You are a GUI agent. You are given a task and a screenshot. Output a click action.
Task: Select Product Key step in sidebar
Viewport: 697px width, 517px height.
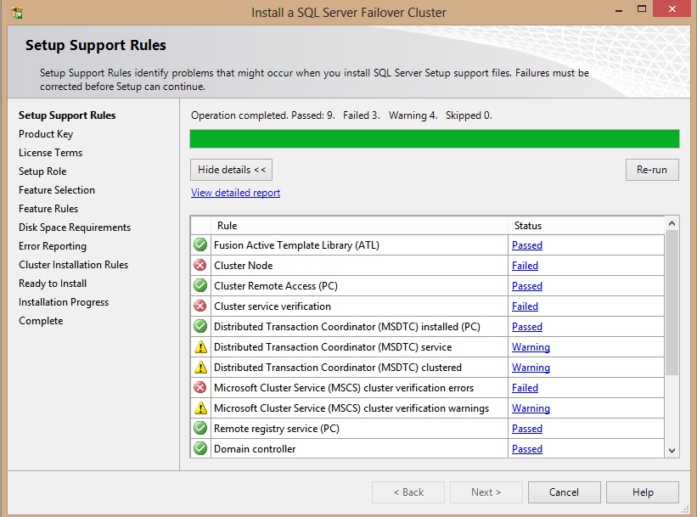click(x=46, y=134)
